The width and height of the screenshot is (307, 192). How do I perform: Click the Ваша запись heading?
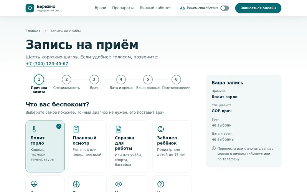227,83
